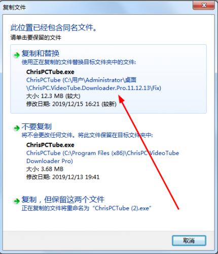This screenshot has width=218, height=254.
Task: Click the 将不会更改任何文件 description text
Action: click(87, 135)
